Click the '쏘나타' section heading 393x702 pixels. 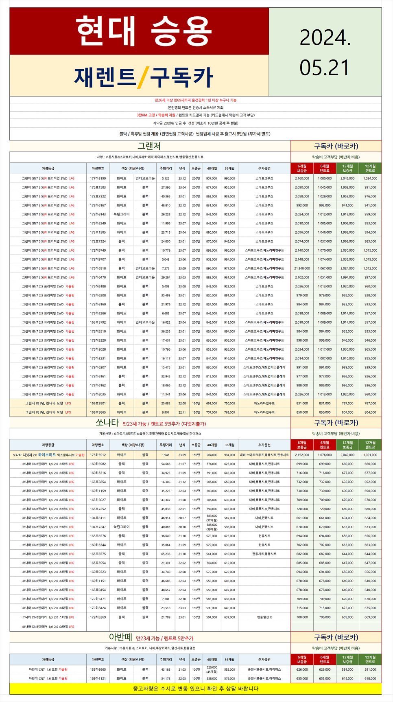pyautogui.click(x=107, y=423)
